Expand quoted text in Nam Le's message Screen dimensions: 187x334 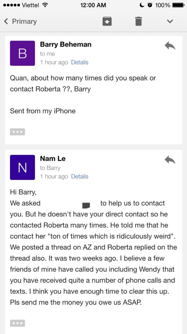tap(18, 323)
